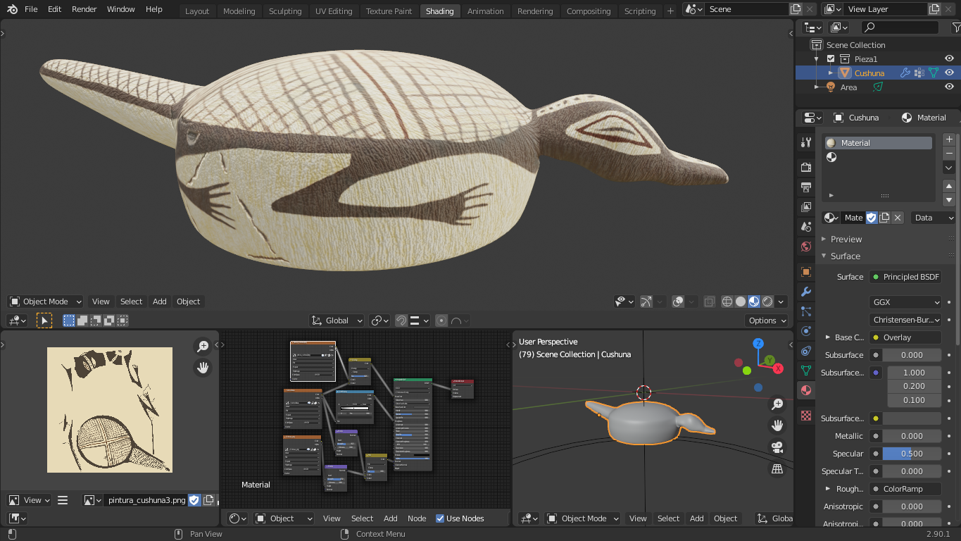This screenshot has width=961, height=541.
Task: Adjust the Specular 0.500 slider
Action: (912, 454)
